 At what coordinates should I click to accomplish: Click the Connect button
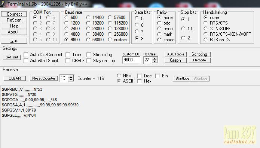pos(14,14)
